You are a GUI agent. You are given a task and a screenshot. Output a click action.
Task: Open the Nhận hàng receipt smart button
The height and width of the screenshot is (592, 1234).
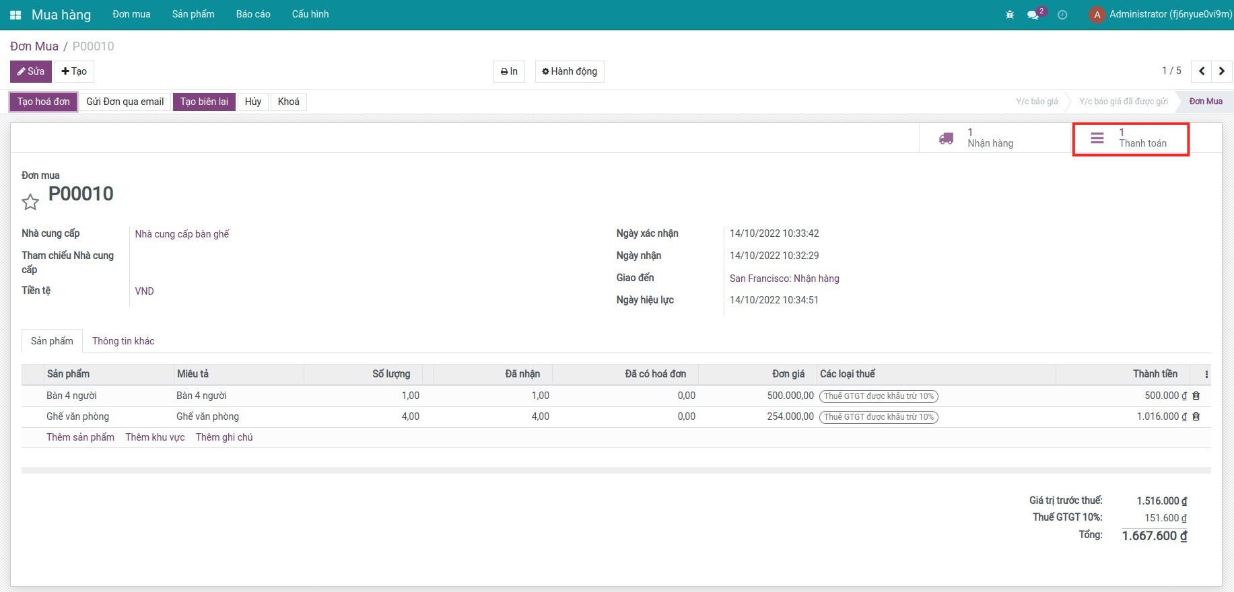pyautogui.click(x=977, y=138)
